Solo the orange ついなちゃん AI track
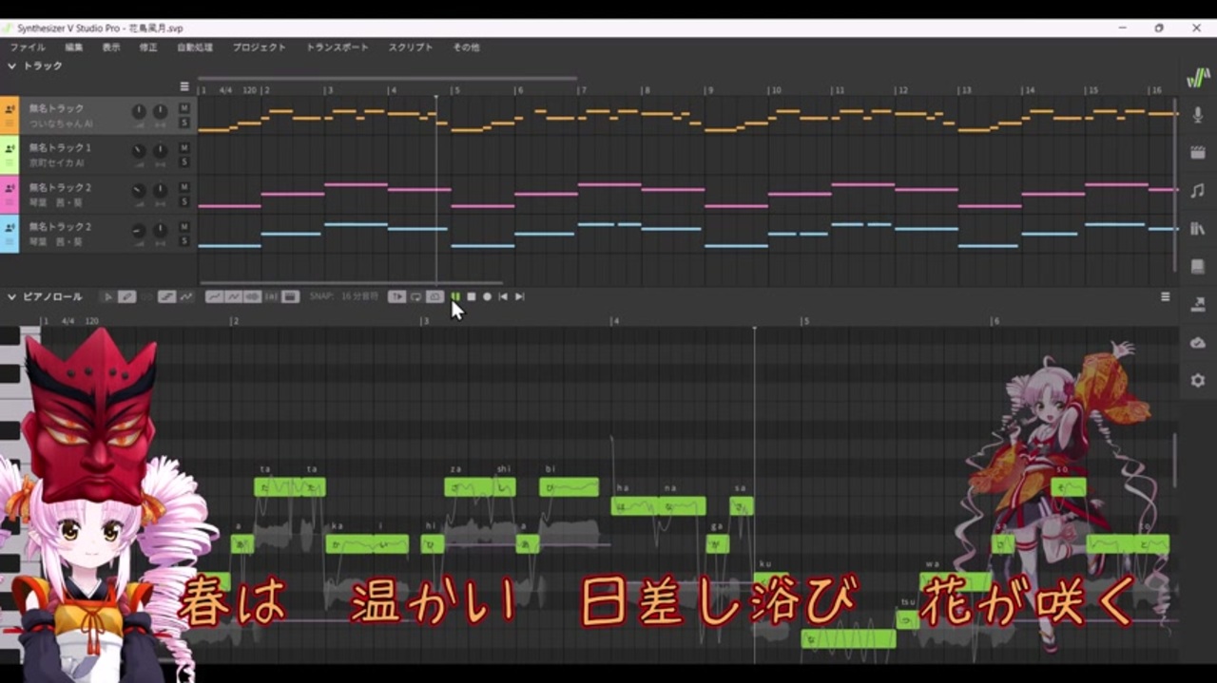The image size is (1217, 683). [184, 123]
